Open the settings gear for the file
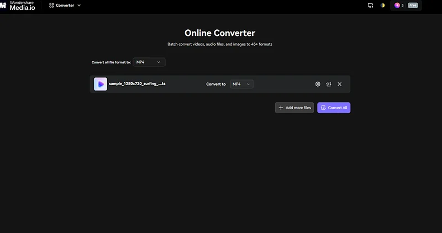 318,84
